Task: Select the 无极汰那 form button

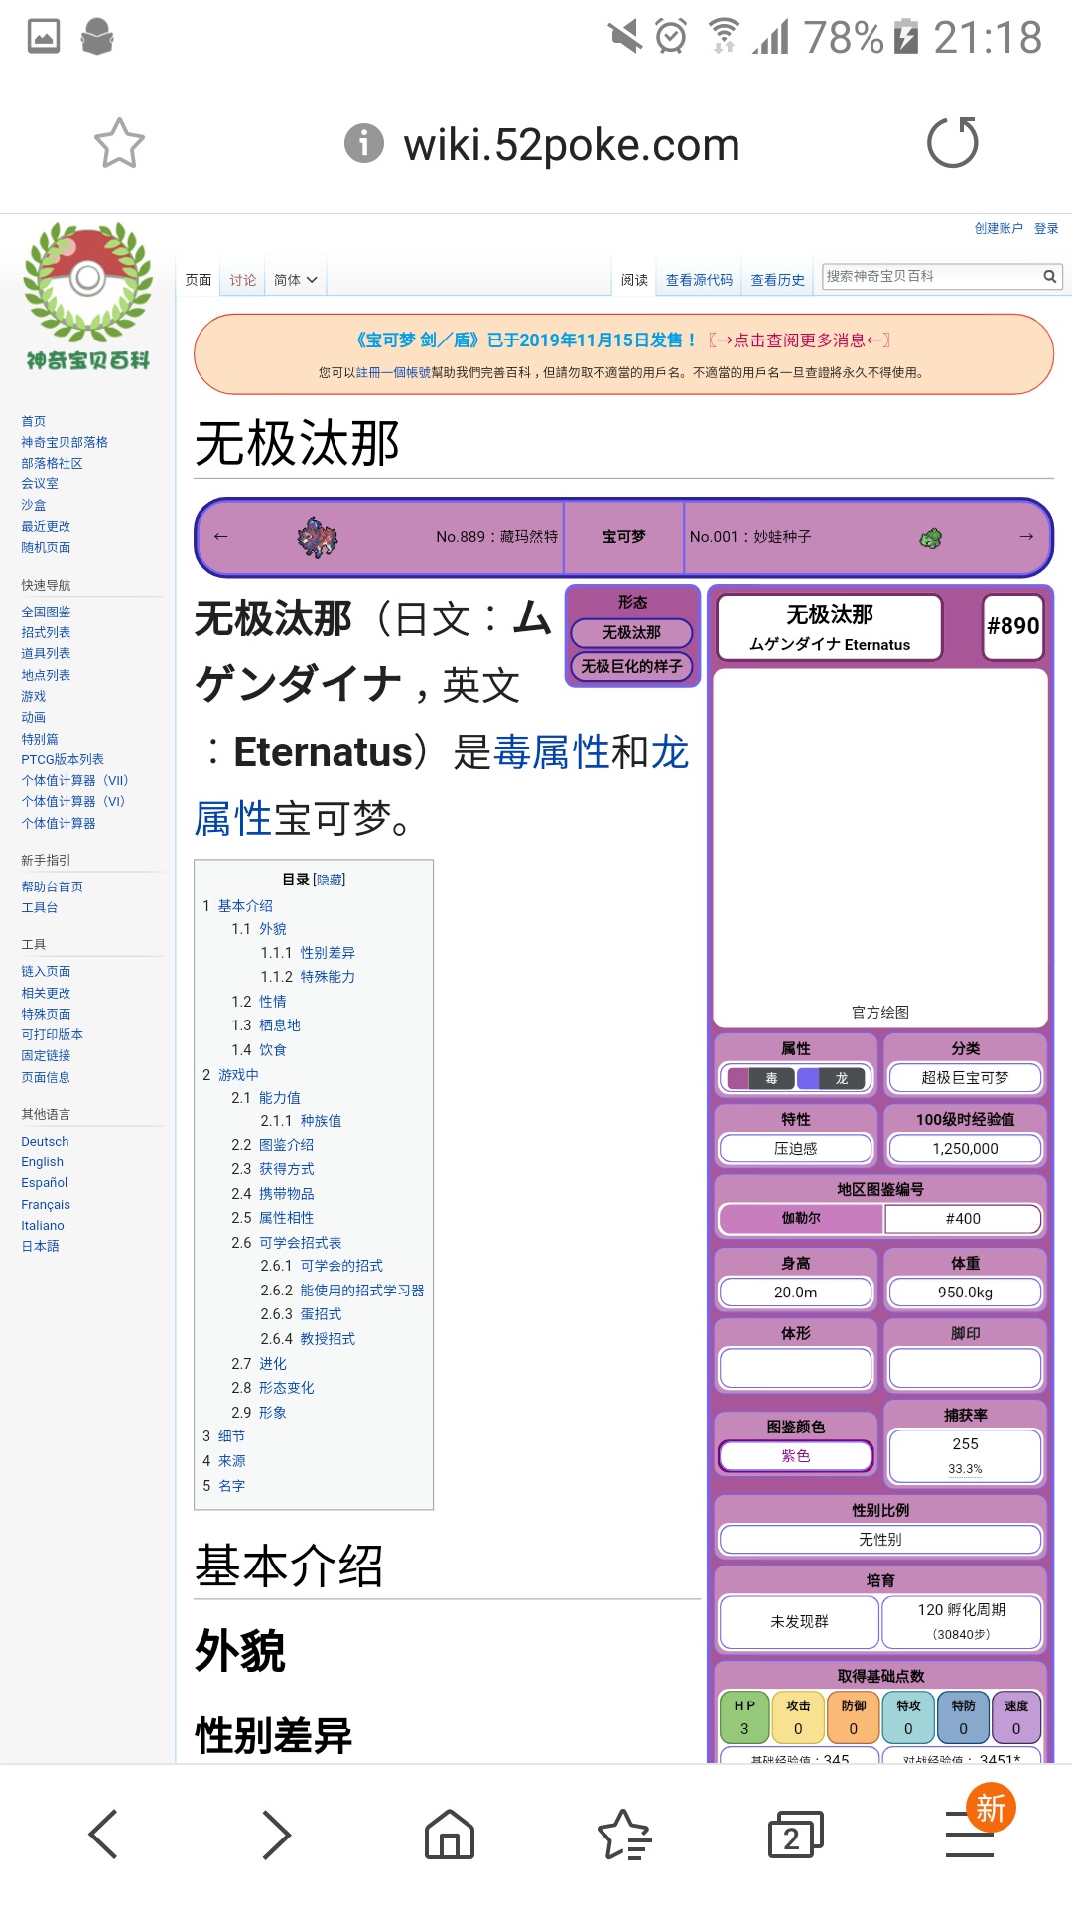Action: click(632, 632)
